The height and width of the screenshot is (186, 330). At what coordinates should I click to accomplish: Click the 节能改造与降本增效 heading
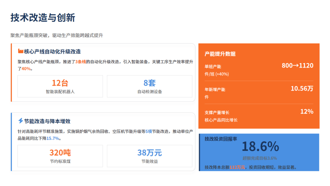47,121
